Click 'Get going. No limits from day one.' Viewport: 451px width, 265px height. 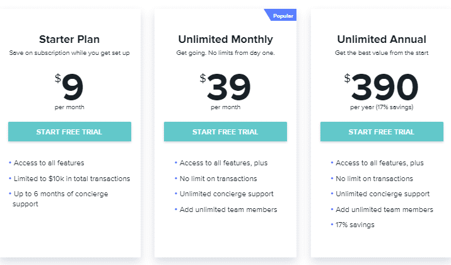(x=226, y=53)
